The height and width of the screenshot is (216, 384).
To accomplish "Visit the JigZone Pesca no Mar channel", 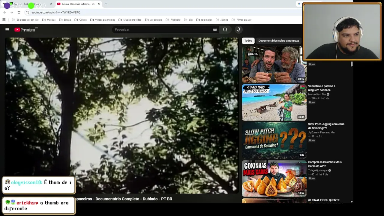I will pyautogui.click(x=321, y=133).
